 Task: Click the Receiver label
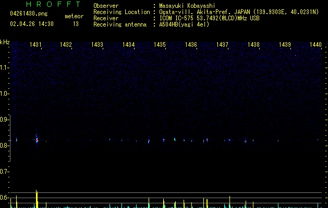(106, 18)
